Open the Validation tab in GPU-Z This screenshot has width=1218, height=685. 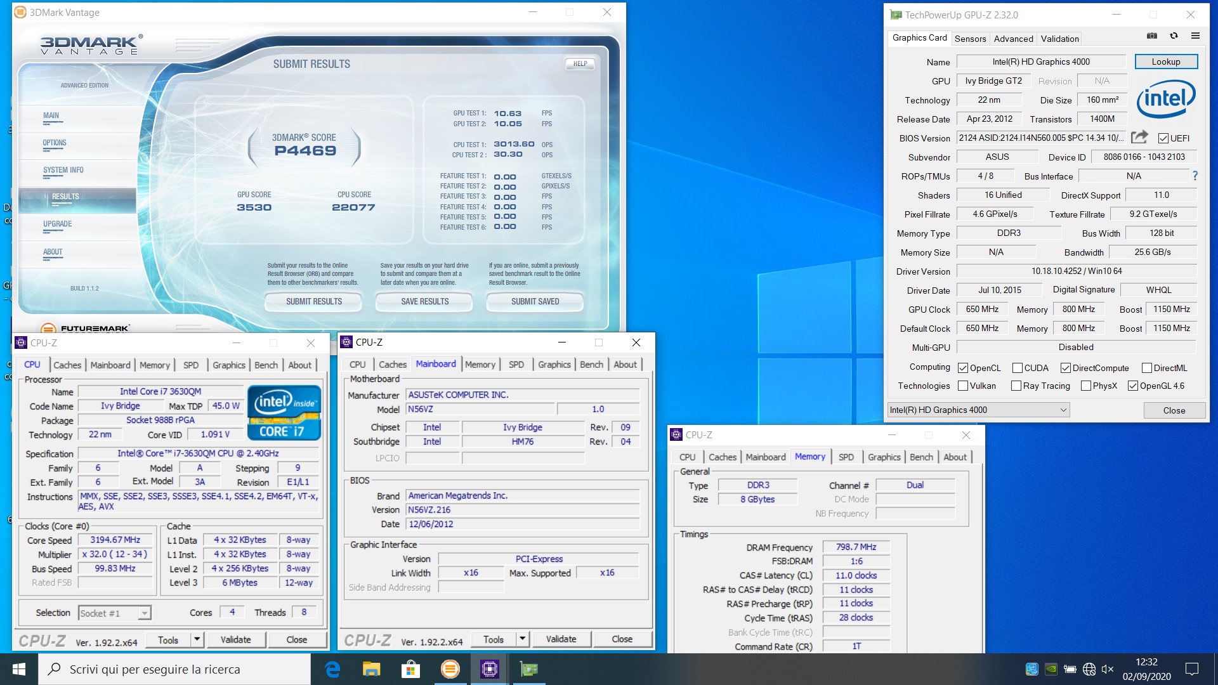pos(1059,39)
